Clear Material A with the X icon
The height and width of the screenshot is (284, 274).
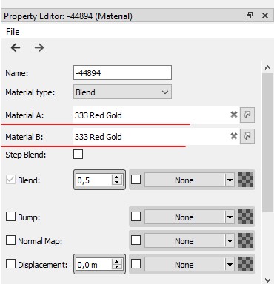click(233, 115)
